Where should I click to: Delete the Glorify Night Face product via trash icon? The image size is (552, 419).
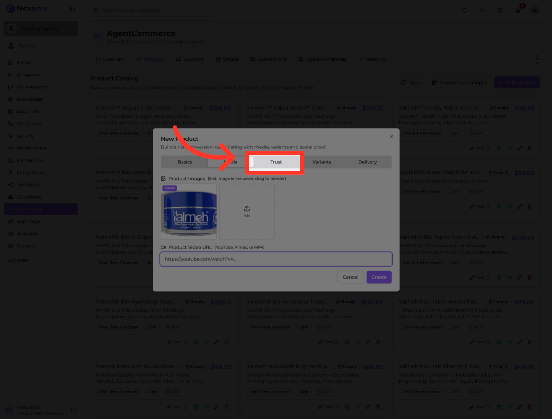(x=530, y=148)
